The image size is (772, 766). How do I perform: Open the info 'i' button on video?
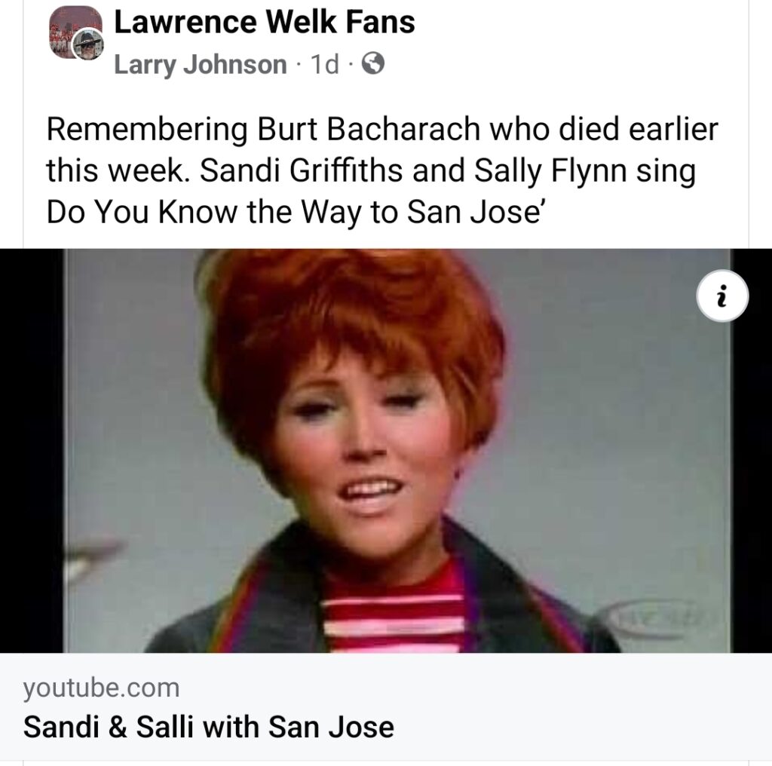[722, 296]
